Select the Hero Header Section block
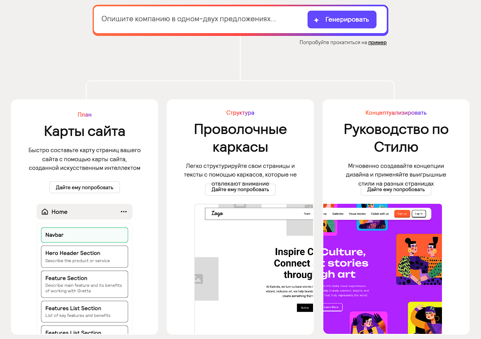481x339 pixels. (84, 256)
